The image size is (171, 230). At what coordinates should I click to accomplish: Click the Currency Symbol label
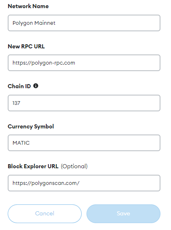point(31,127)
